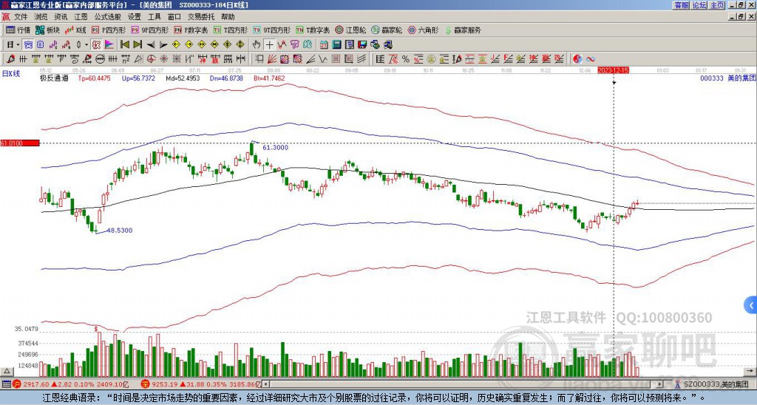Click the 客服 customer service button

(682, 5)
